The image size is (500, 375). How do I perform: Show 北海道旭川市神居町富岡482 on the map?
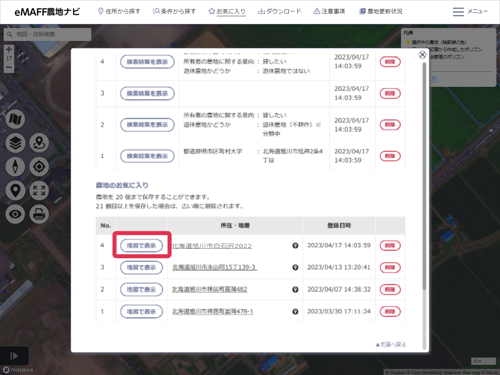pyautogui.click(x=142, y=289)
